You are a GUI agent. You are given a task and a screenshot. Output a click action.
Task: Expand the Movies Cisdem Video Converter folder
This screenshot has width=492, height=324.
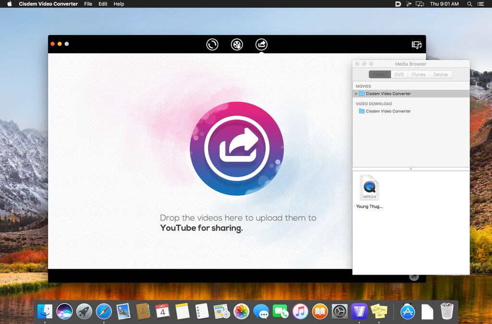point(357,94)
